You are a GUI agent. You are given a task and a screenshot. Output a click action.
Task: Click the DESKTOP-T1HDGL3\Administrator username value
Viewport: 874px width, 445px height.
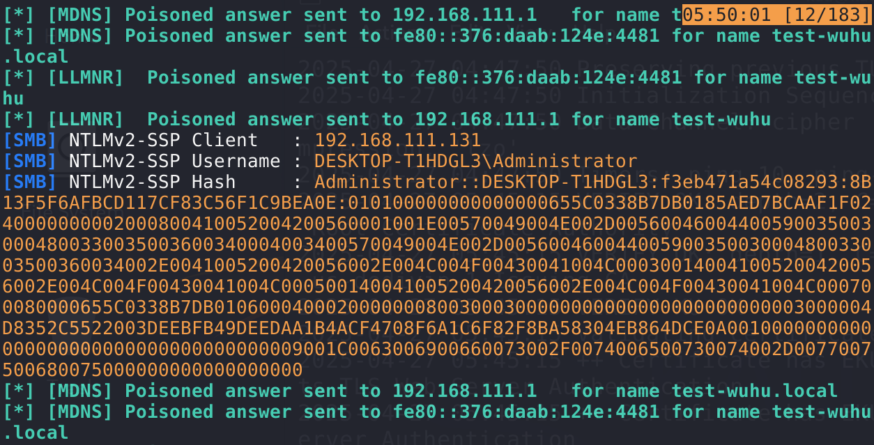click(x=476, y=161)
